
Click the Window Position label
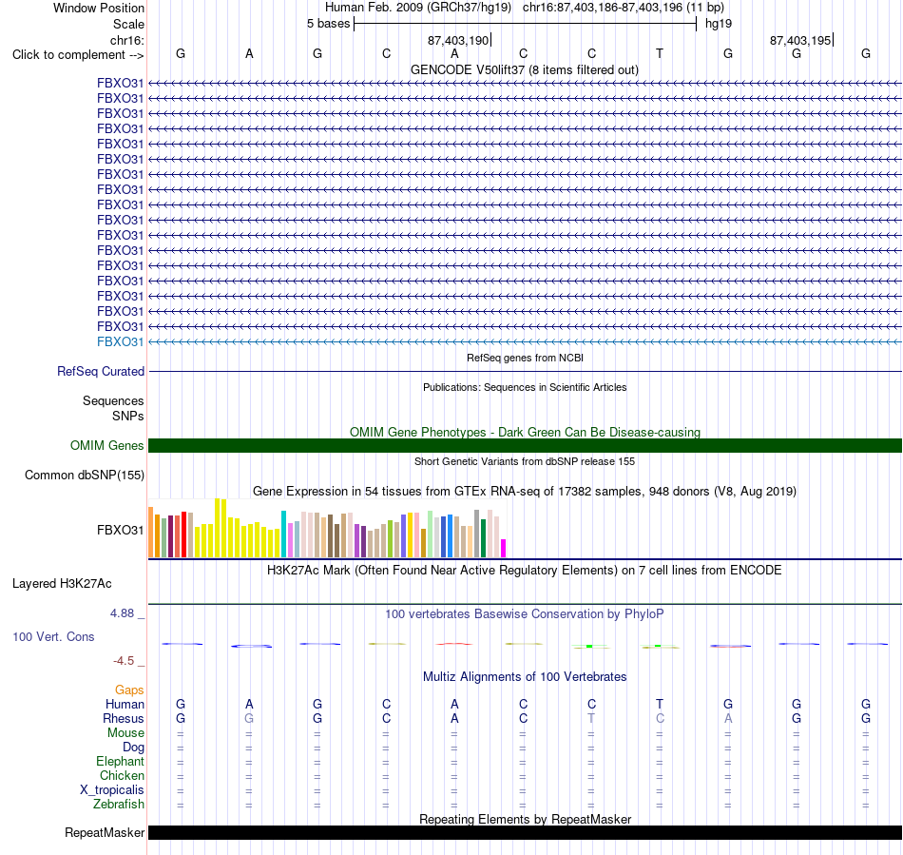click(x=99, y=8)
